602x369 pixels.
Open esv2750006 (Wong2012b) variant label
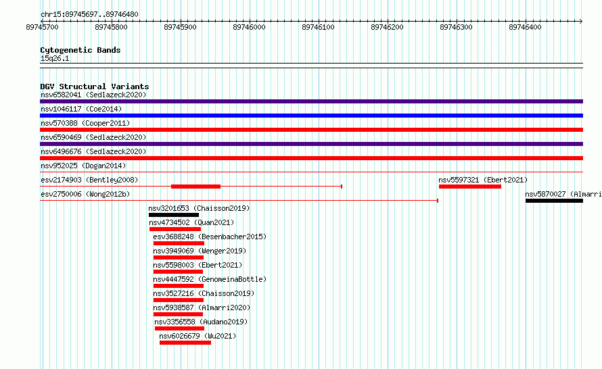coord(85,194)
